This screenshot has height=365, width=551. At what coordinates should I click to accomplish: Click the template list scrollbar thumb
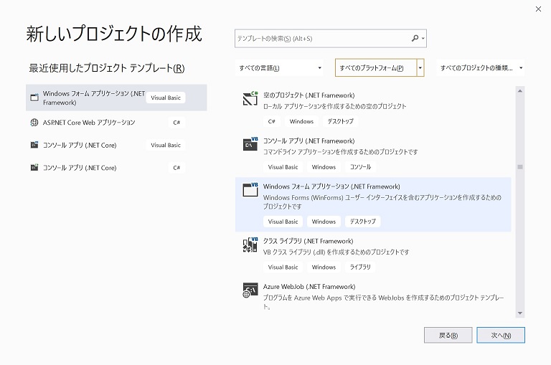coord(520,167)
